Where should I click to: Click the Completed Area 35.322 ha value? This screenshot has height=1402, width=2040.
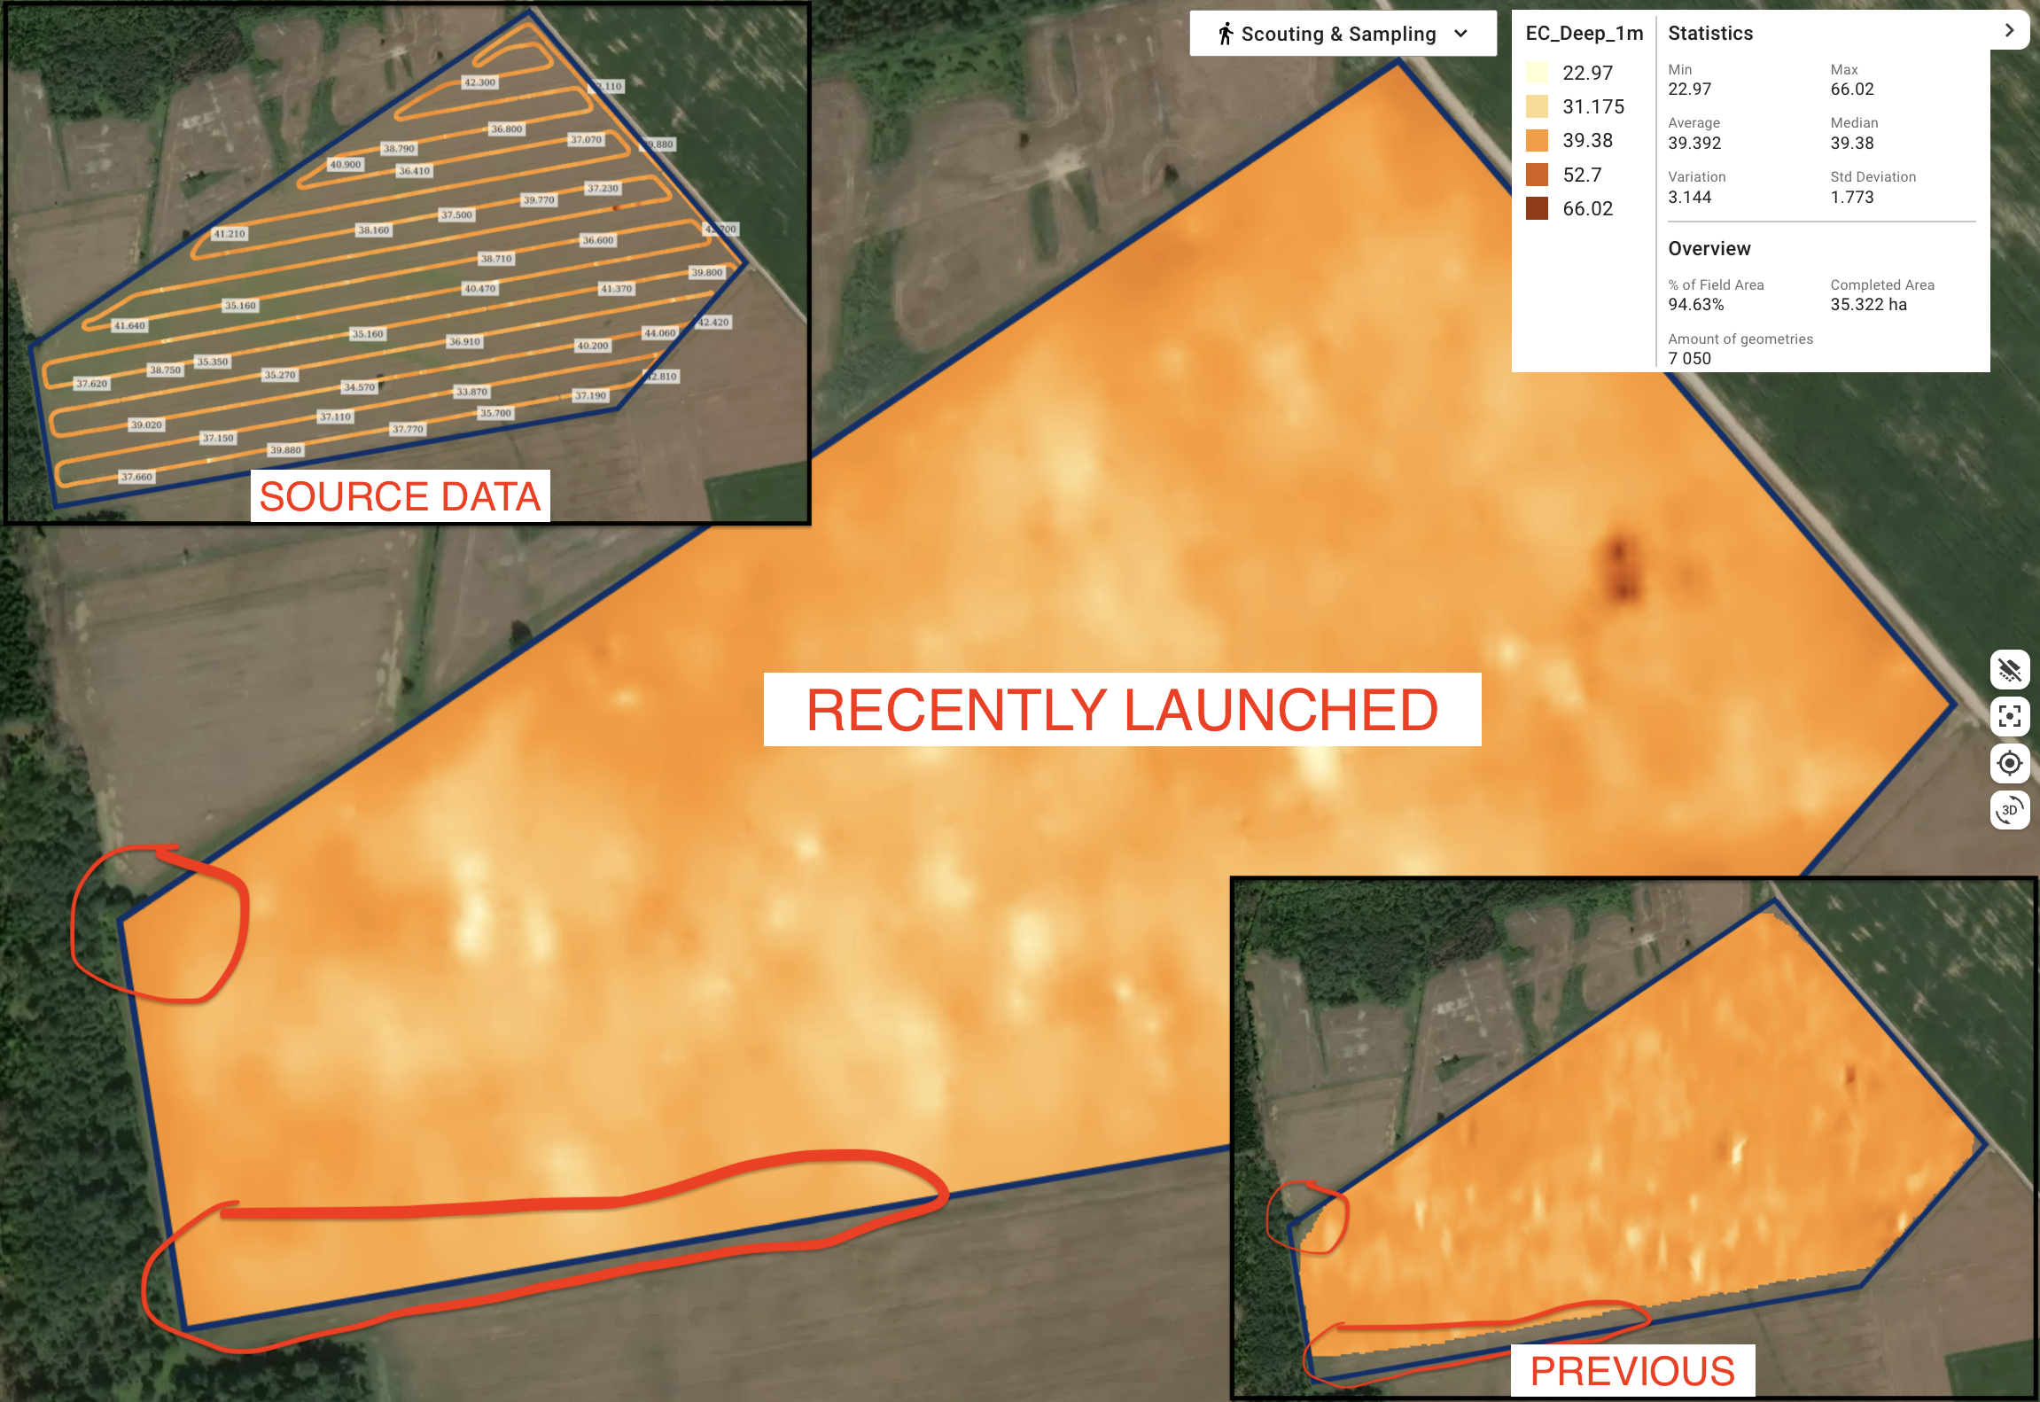click(x=1868, y=305)
